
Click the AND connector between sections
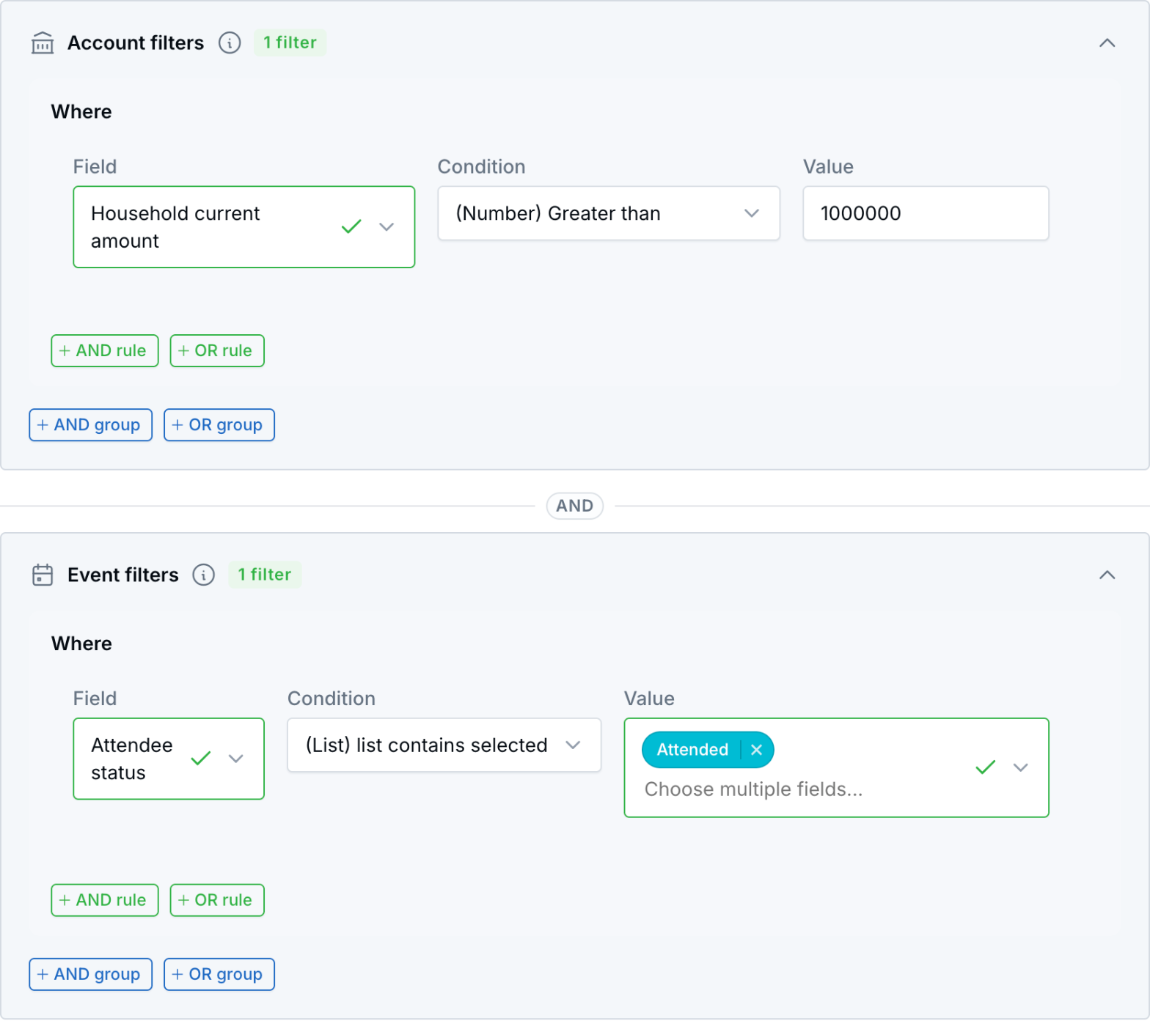pyautogui.click(x=575, y=506)
